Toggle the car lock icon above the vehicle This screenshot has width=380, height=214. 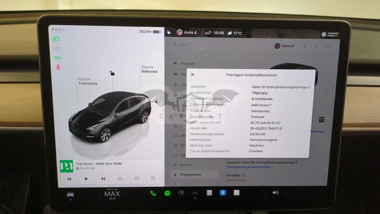tap(112, 73)
